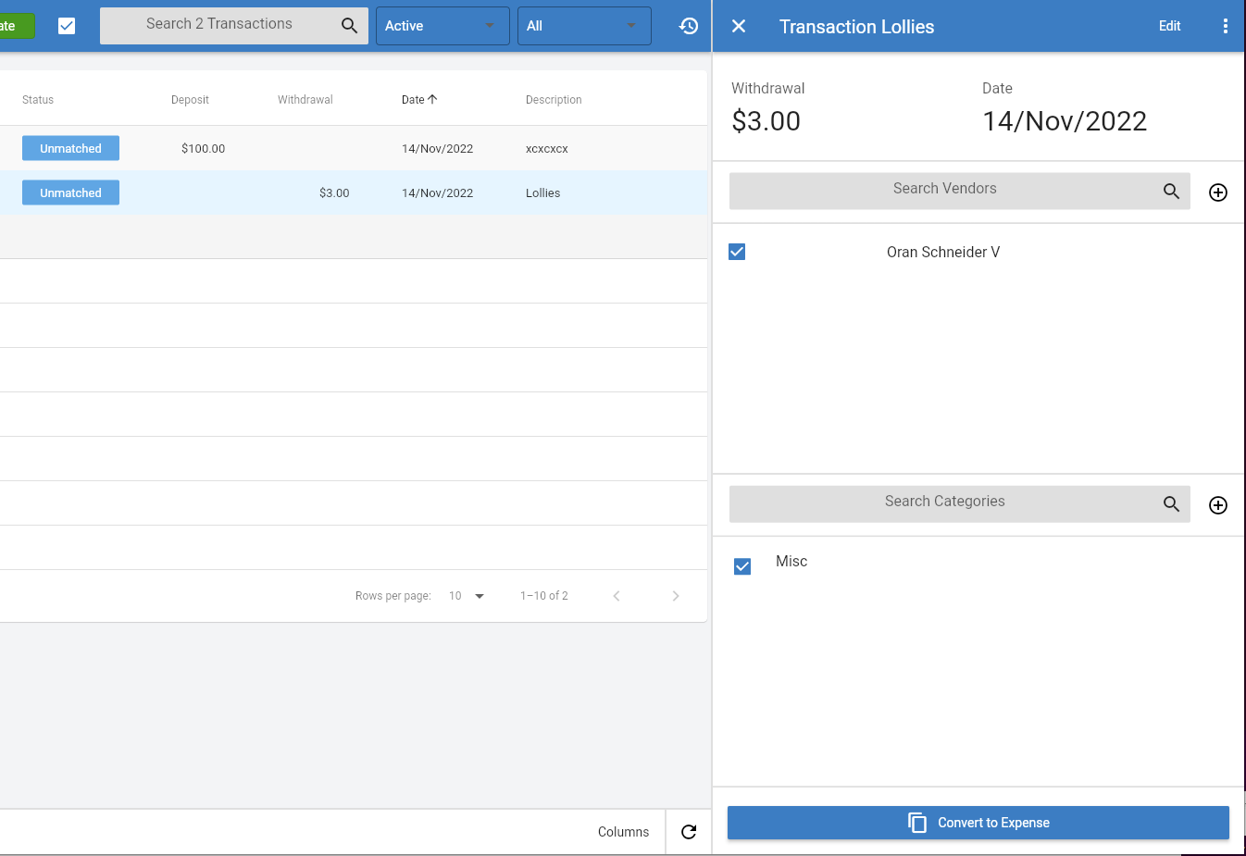Click the Search Categories magnifier icon
Viewport: 1246px width, 856px height.
pyautogui.click(x=1171, y=503)
